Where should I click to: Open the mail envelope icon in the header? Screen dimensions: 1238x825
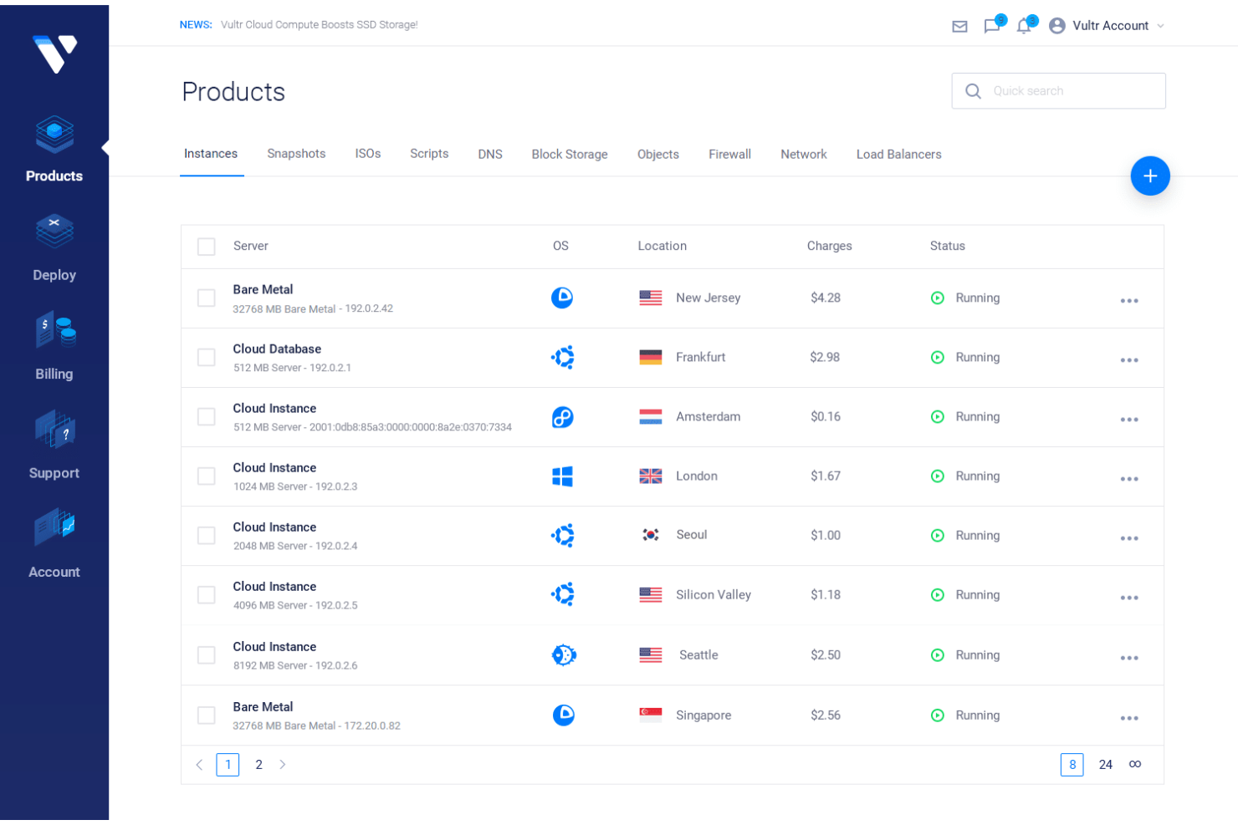click(x=959, y=26)
